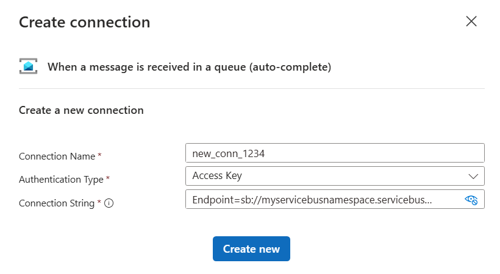
Task: Click the 'Access Key' selected value
Action: (x=217, y=176)
